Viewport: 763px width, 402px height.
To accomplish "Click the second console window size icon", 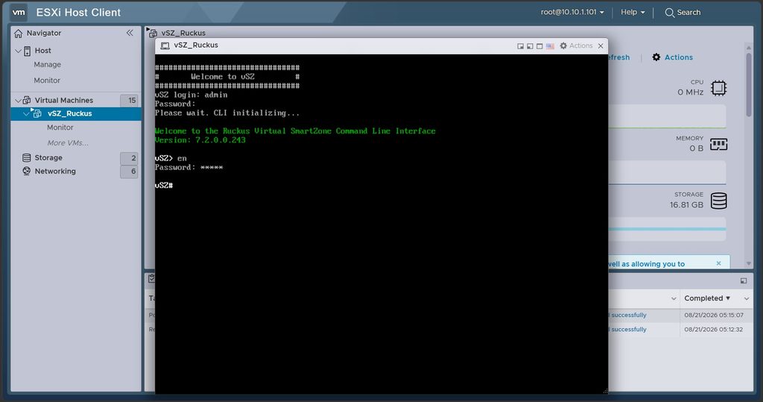I will (x=530, y=45).
